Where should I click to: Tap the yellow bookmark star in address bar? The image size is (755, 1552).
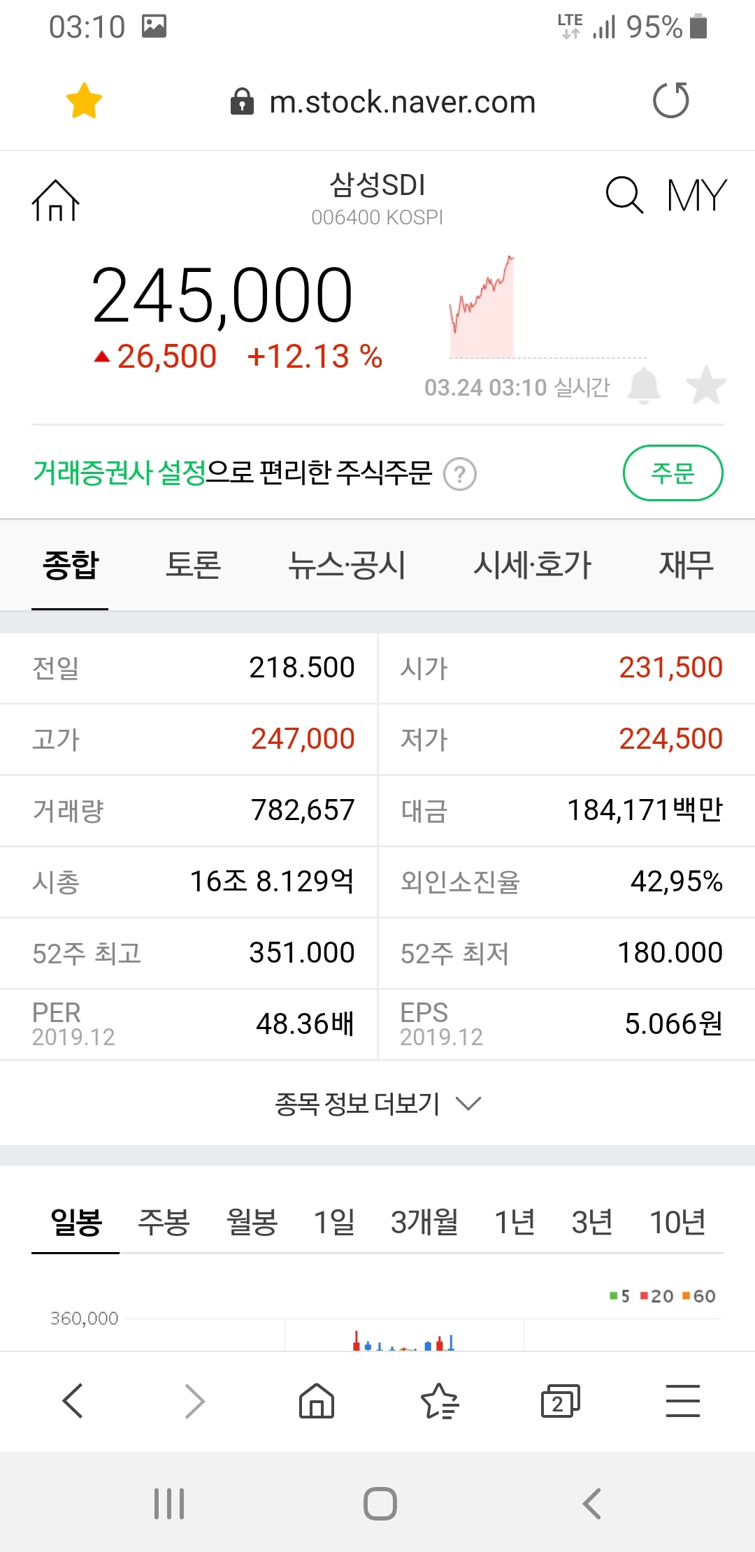84,101
